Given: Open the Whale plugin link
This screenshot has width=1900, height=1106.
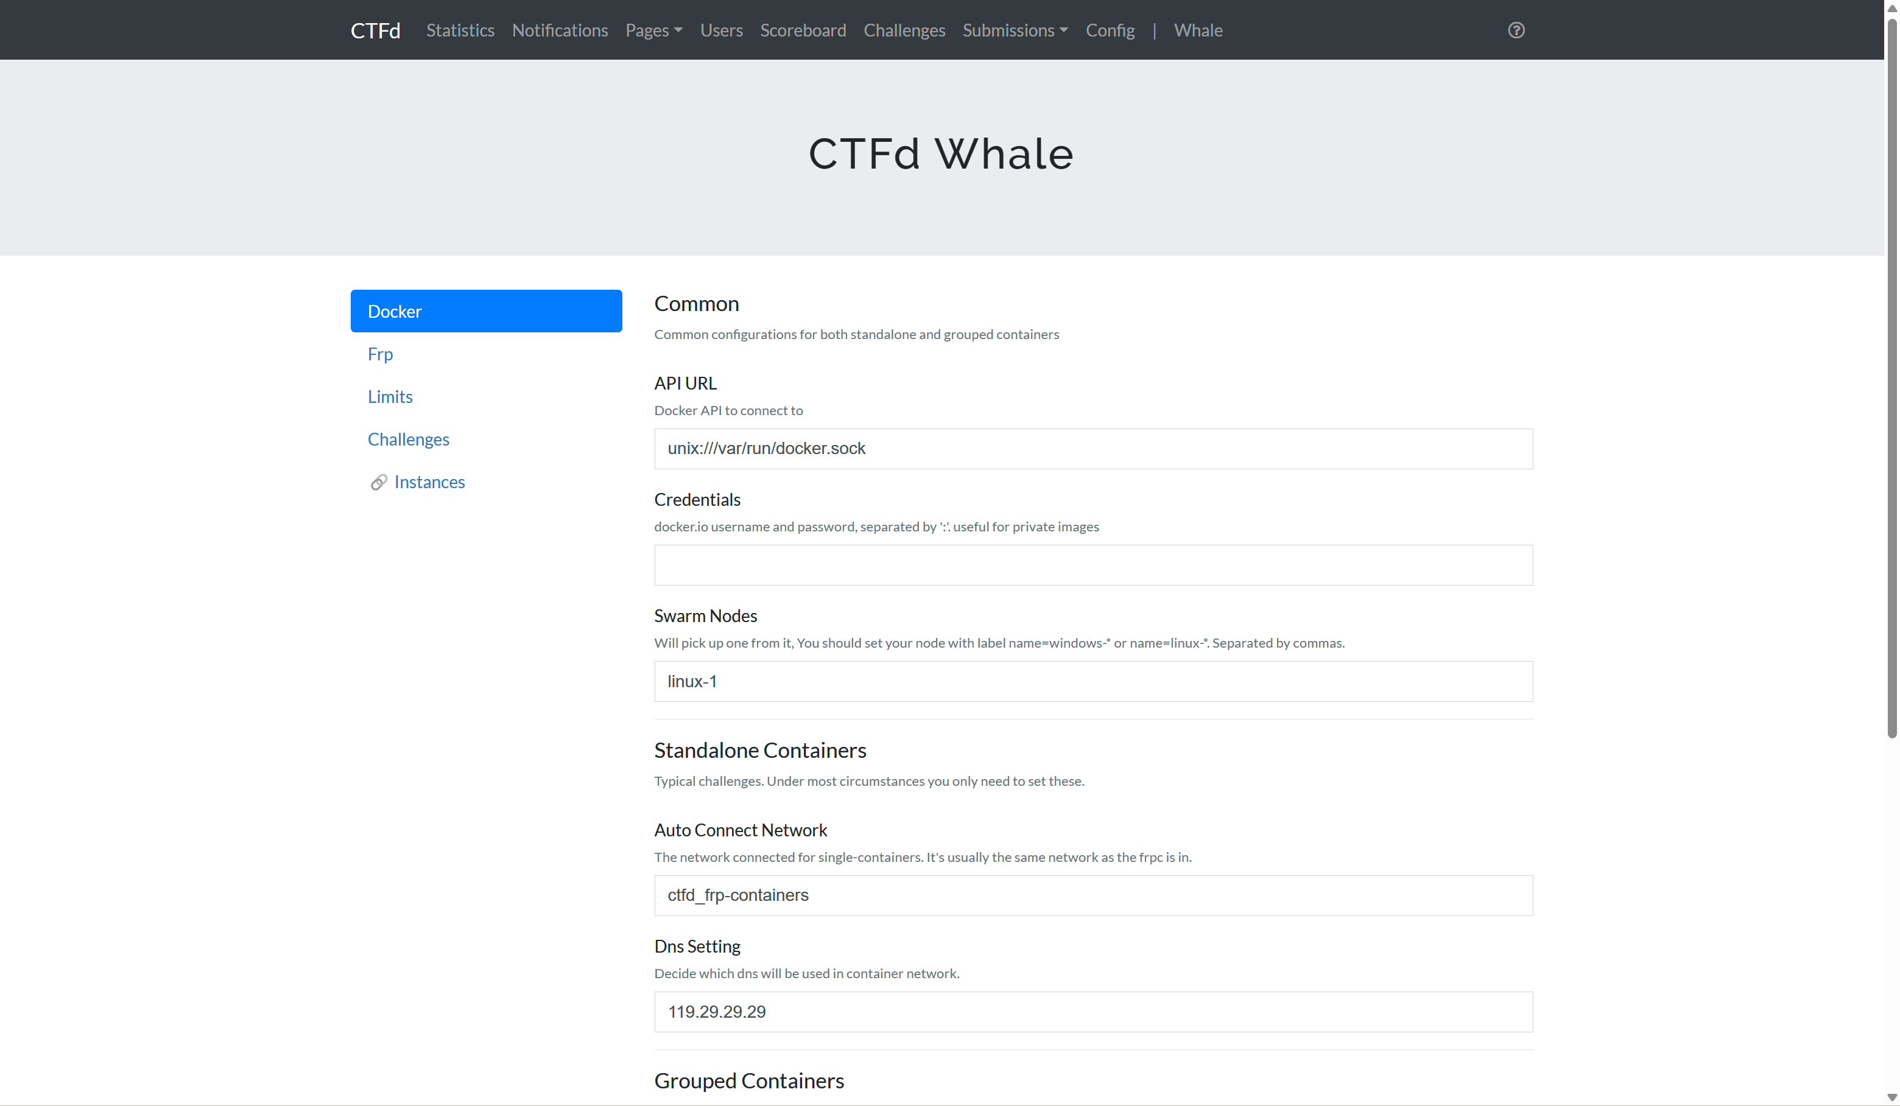Looking at the screenshot, I should pos(1198,30).
